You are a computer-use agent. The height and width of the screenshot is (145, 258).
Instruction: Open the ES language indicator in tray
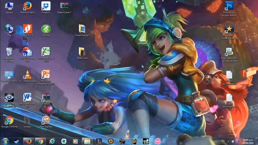223,141
